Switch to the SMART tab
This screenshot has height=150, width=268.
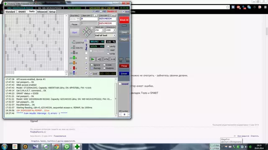[x=22, y=12]
